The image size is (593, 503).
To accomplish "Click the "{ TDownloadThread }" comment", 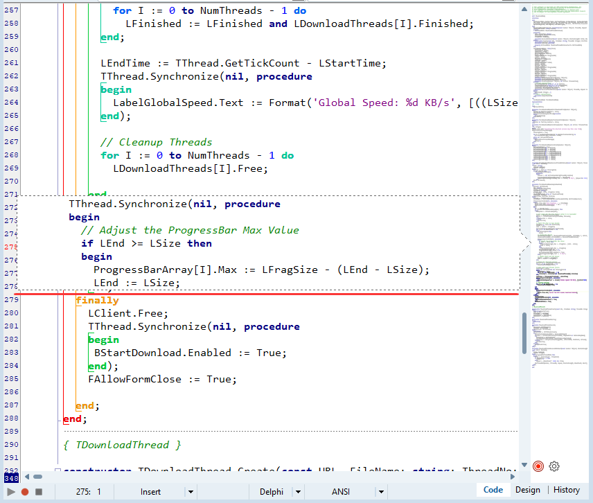I will (x=122, y=445).
